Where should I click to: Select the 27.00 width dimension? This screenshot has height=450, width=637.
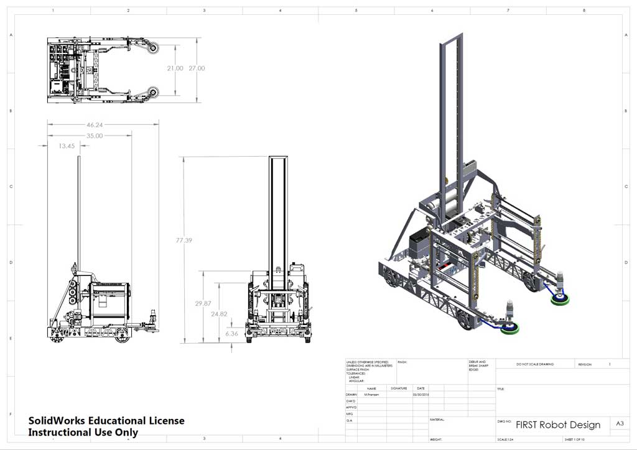click(197, 68)
